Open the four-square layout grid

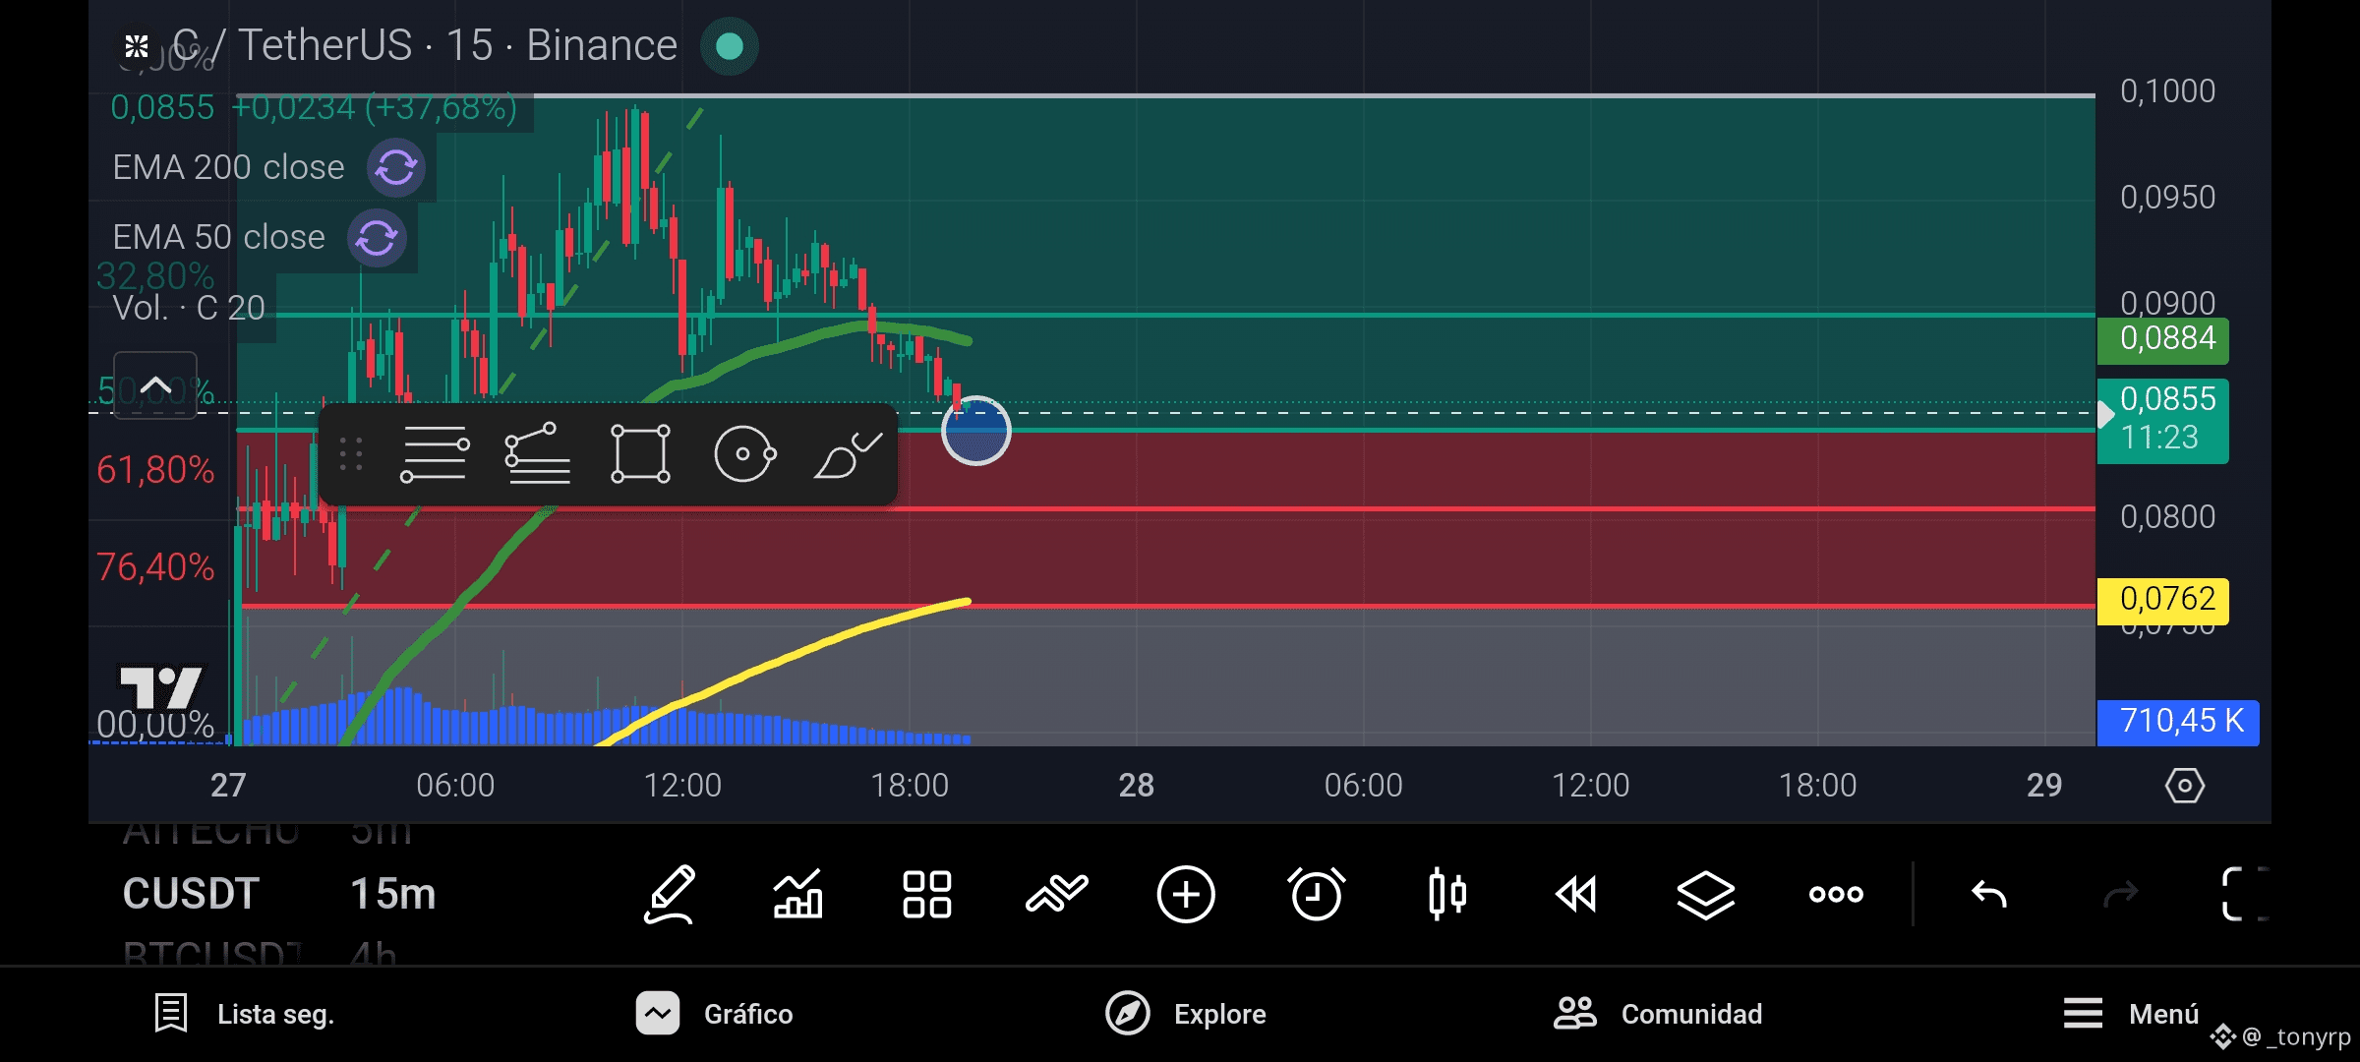pos(926,895)
